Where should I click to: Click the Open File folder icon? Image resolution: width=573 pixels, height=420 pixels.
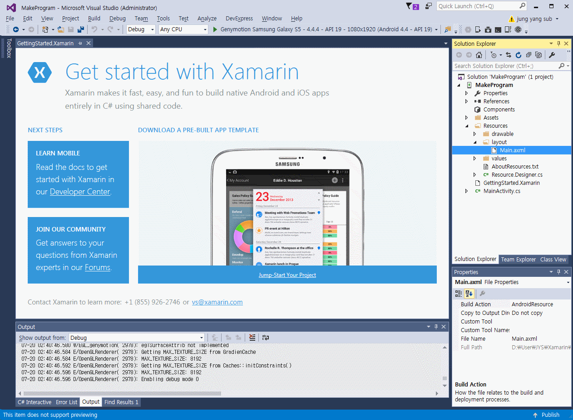pyautogui.click(x=61, y=29)
